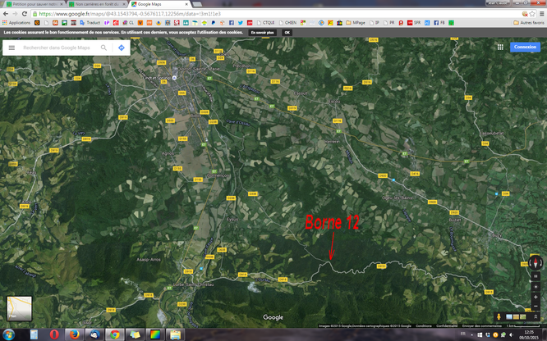Open directions with the blue diamond icon
The height and width of the screenshot is (341, 547).
click(121, 48)
